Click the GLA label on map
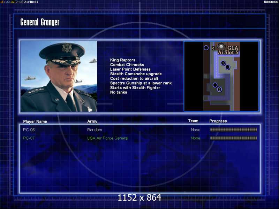The image size is (279, 209). (x=233, y=48)
